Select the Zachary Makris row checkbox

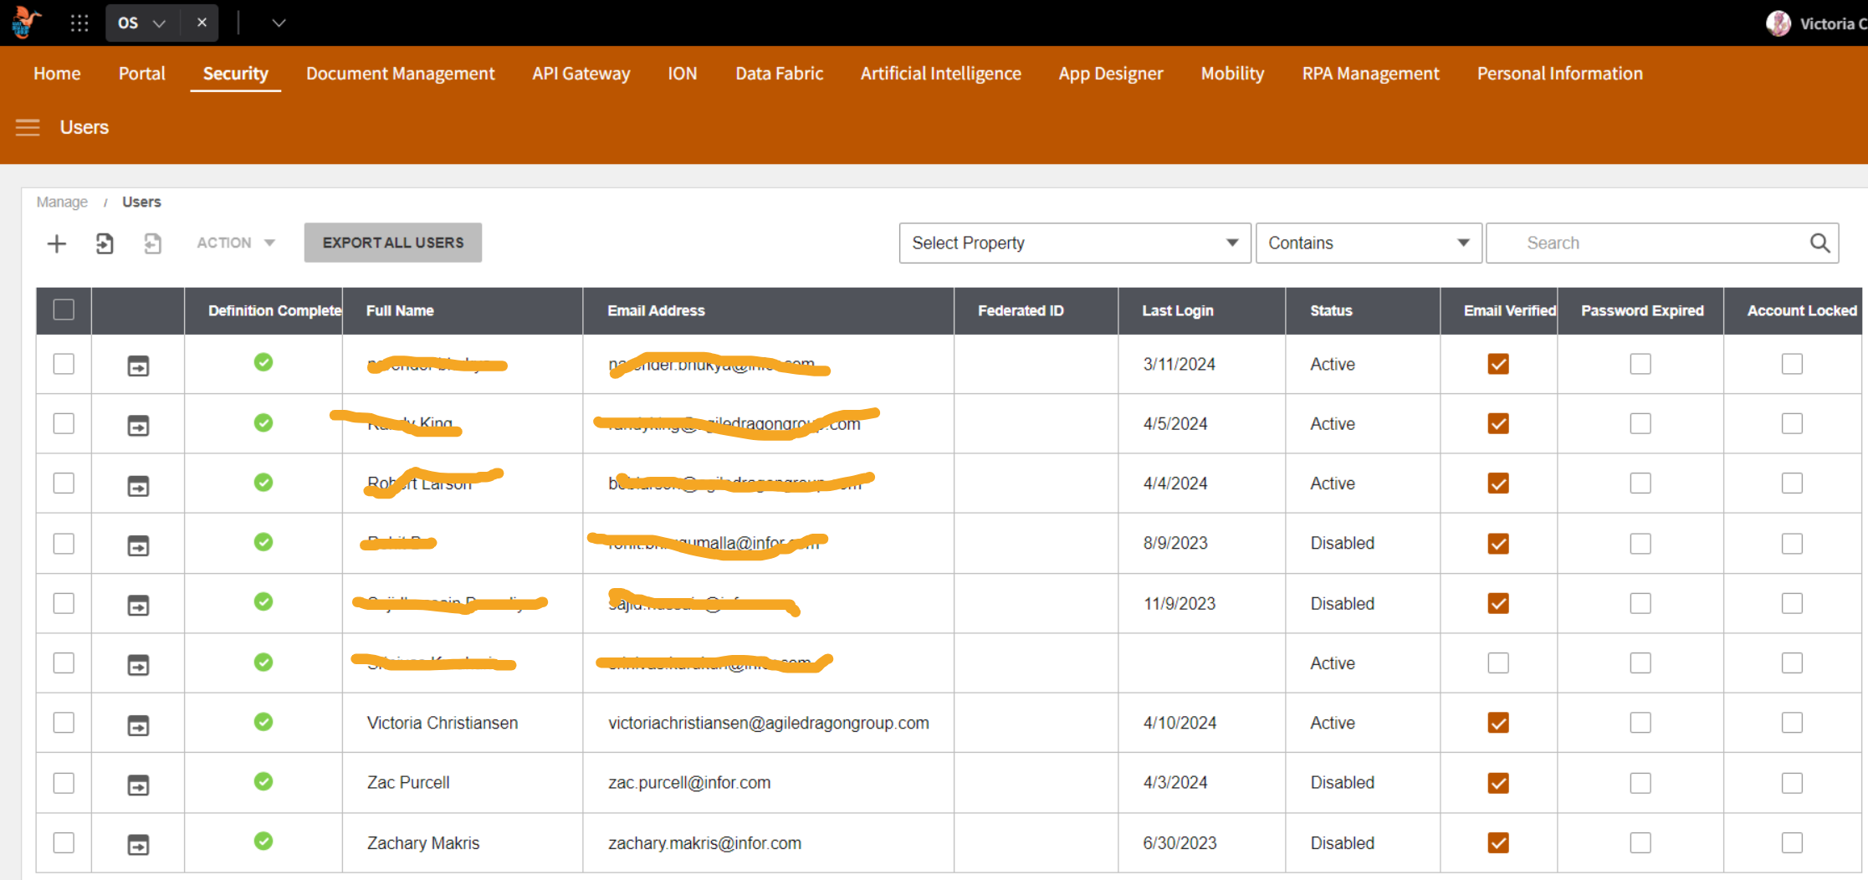(x=64, y=842)
